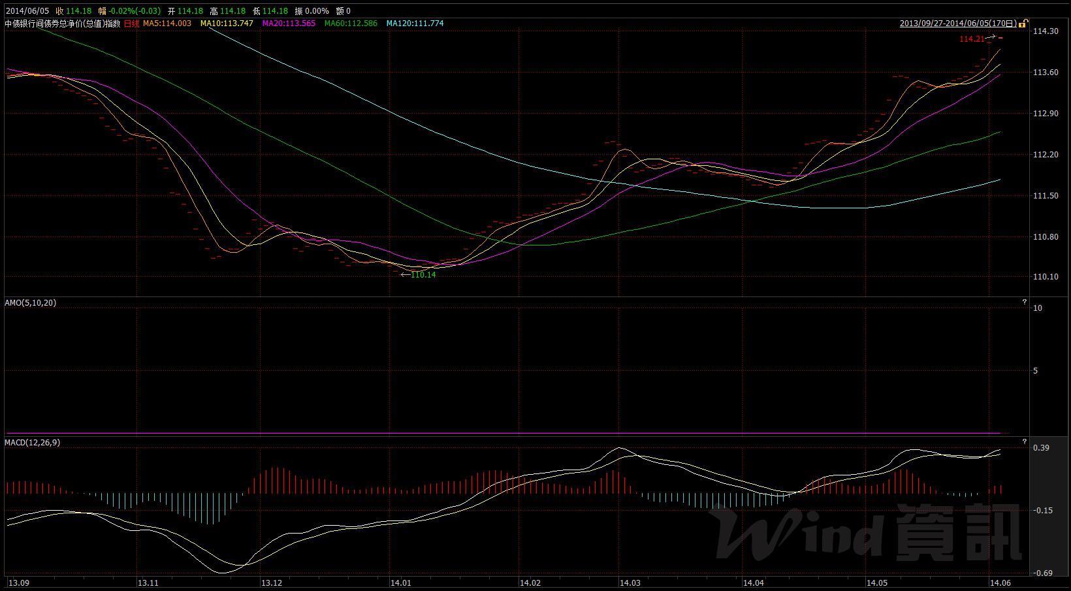1071x591 pixels.
Task: Click the 振 0.00% amplitude value
Action: click(x=312, y=11)
